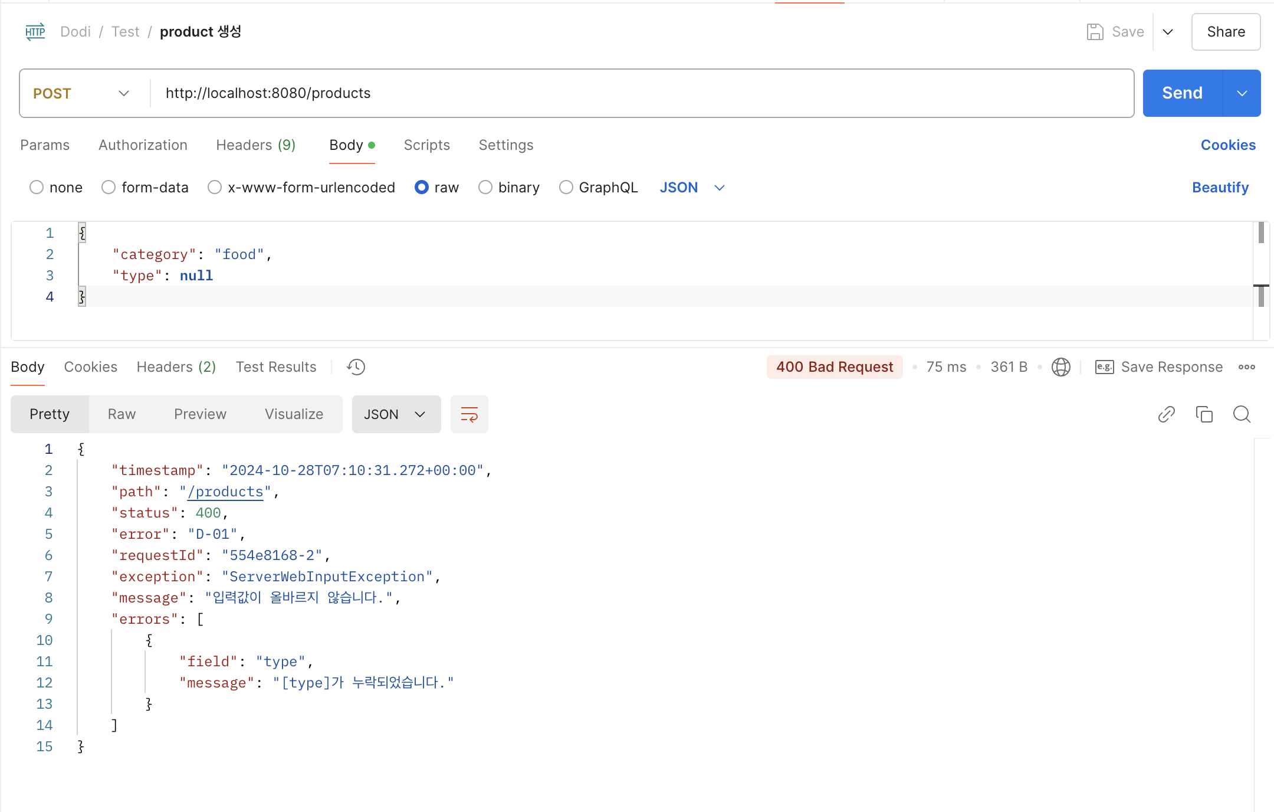Choose the GraphQL radio button
The width and height of the screenshot is (1274, 812).
(x=566, y=188)
